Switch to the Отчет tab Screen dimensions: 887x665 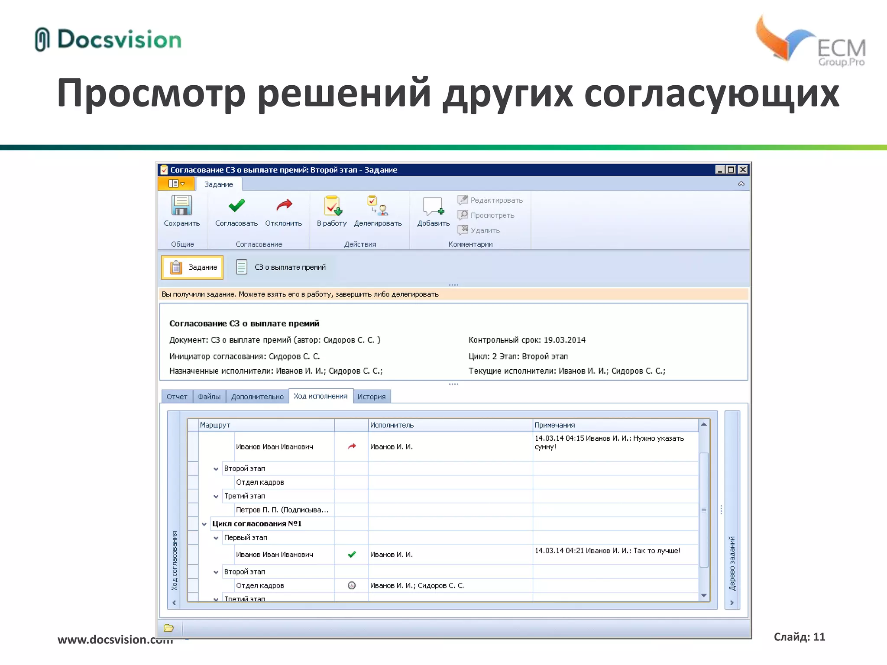tap(177, 397)
